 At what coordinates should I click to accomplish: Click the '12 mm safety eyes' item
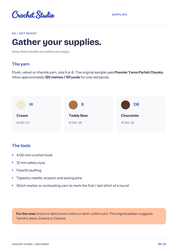[x=31, y=163]
